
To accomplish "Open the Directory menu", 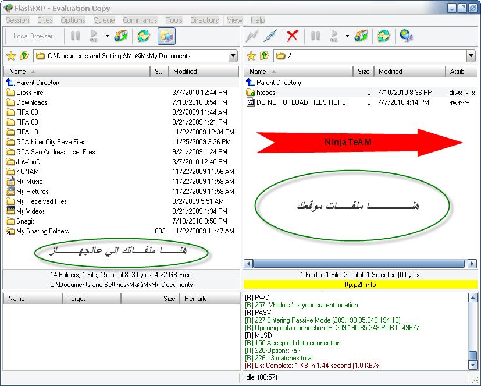I will tap(204, 20).
